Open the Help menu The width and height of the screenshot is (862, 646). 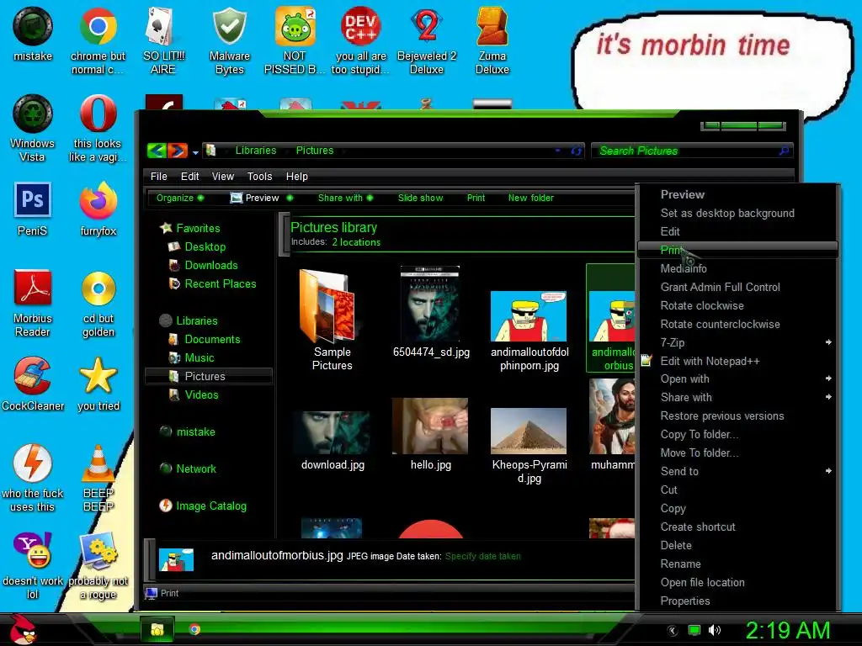tap(297, 177)
